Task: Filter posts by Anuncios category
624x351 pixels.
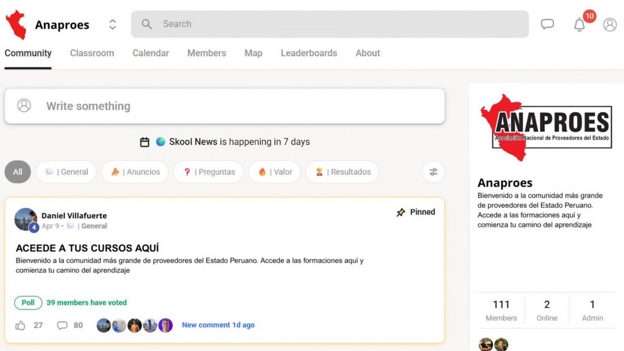Action: tap(135, 172)
